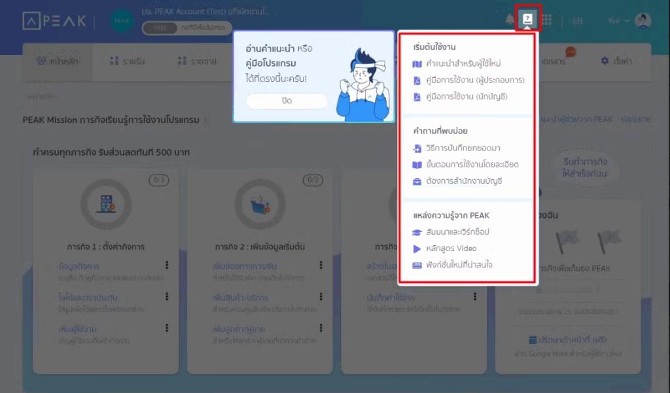
Task: Open สัมมนาและเวิร์กช็อป
Action: point(450,232)
